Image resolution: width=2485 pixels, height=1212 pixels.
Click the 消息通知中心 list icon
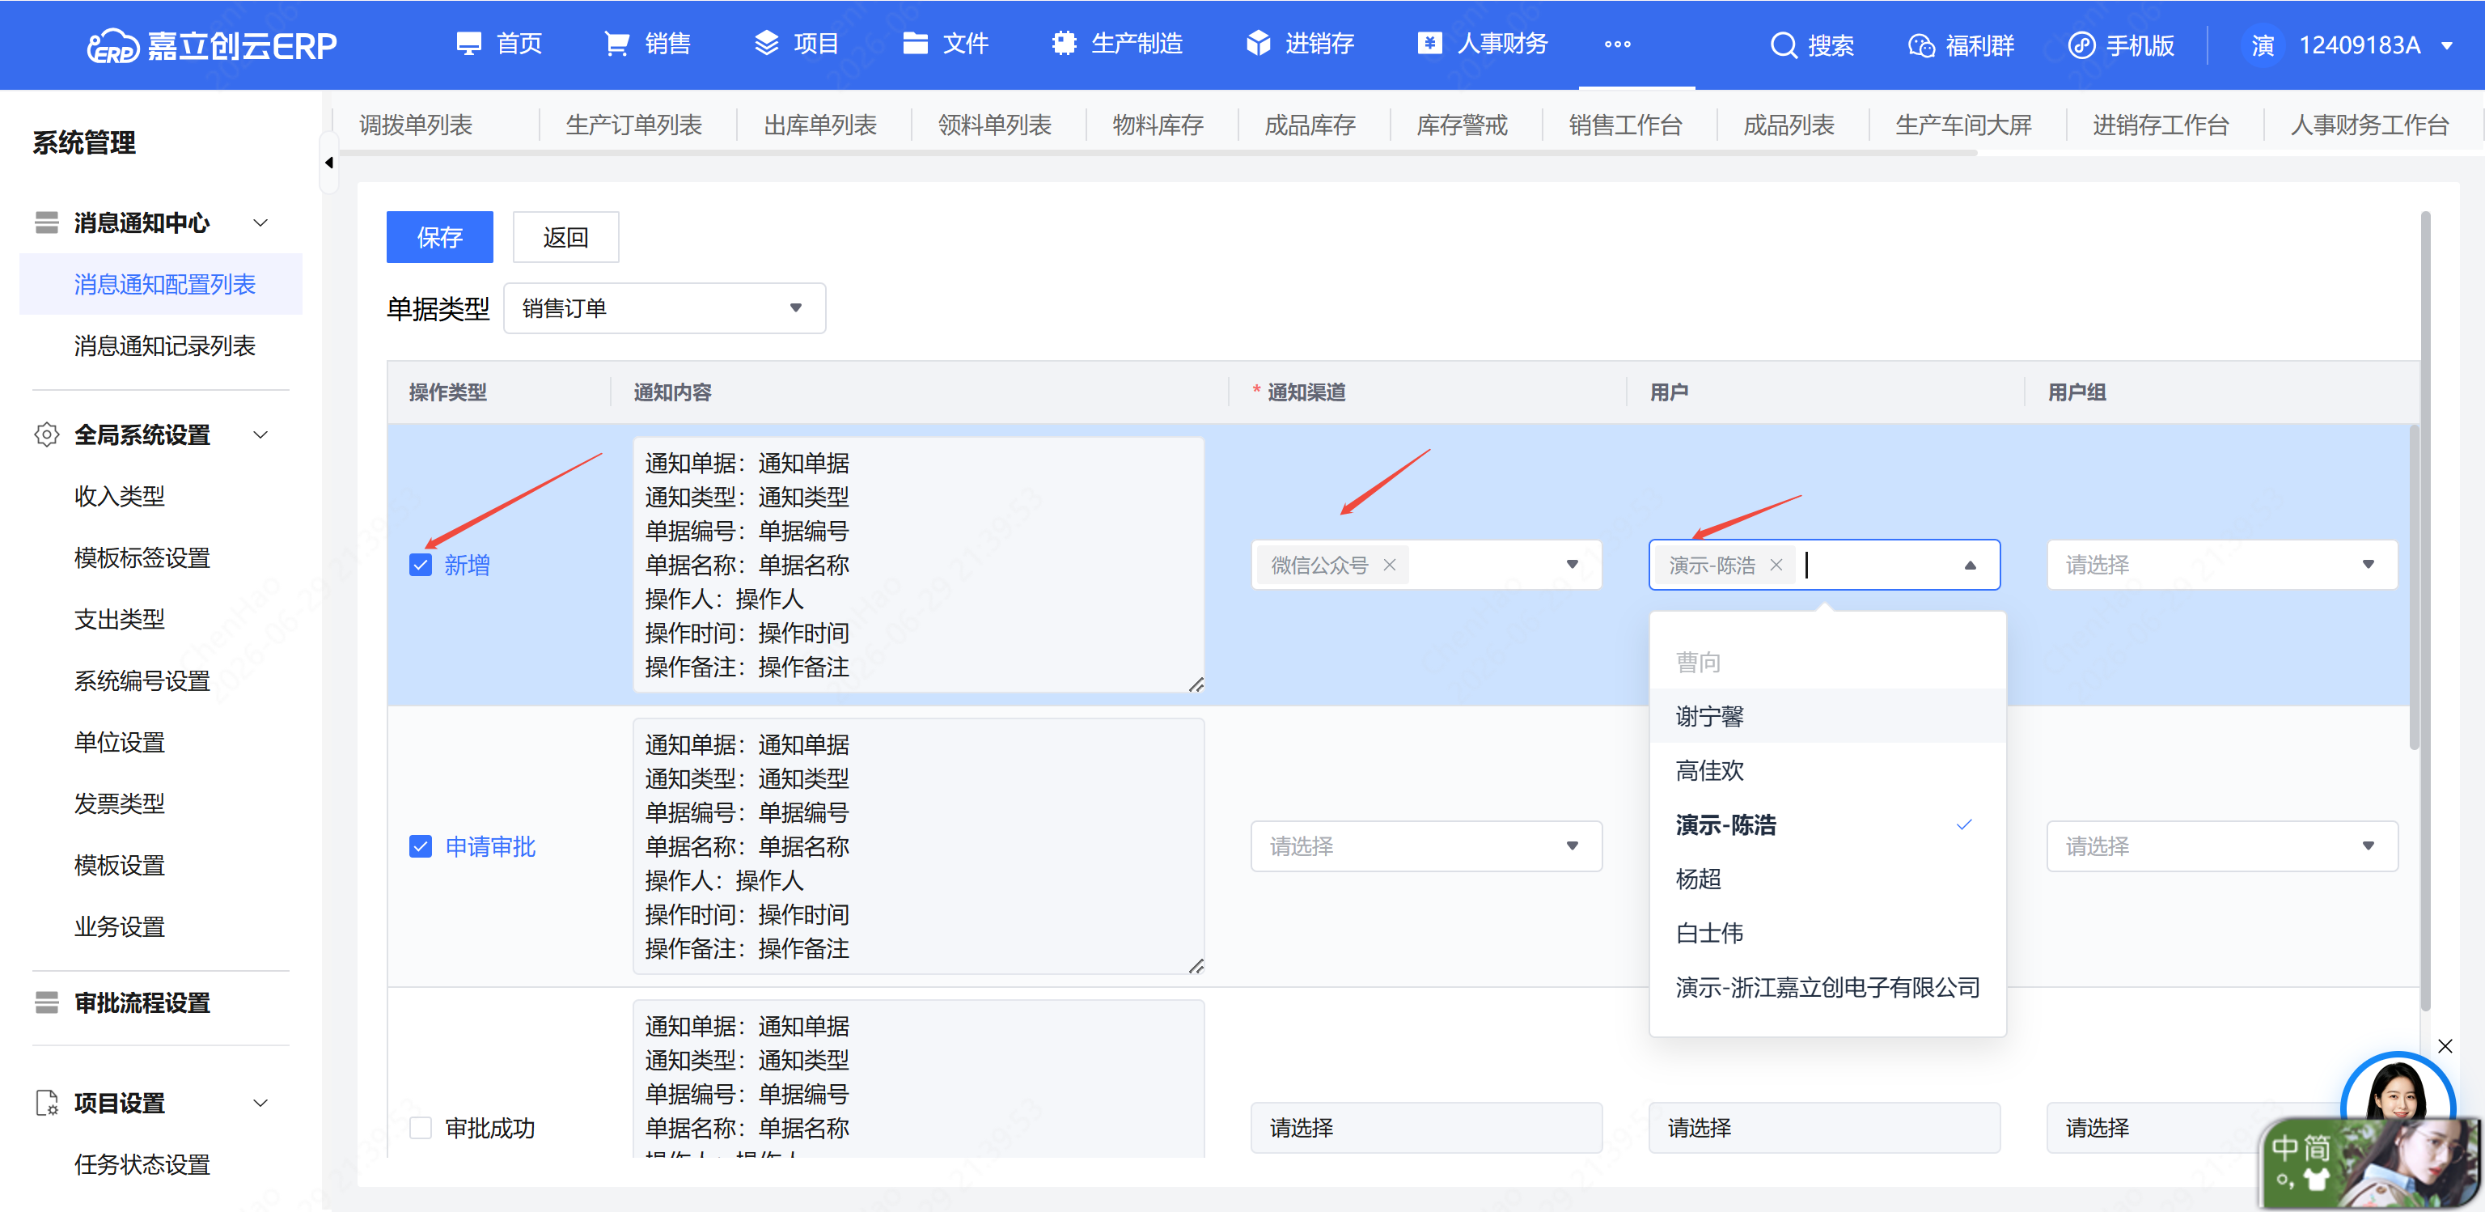pyautogui.click(x=46, y=223)
